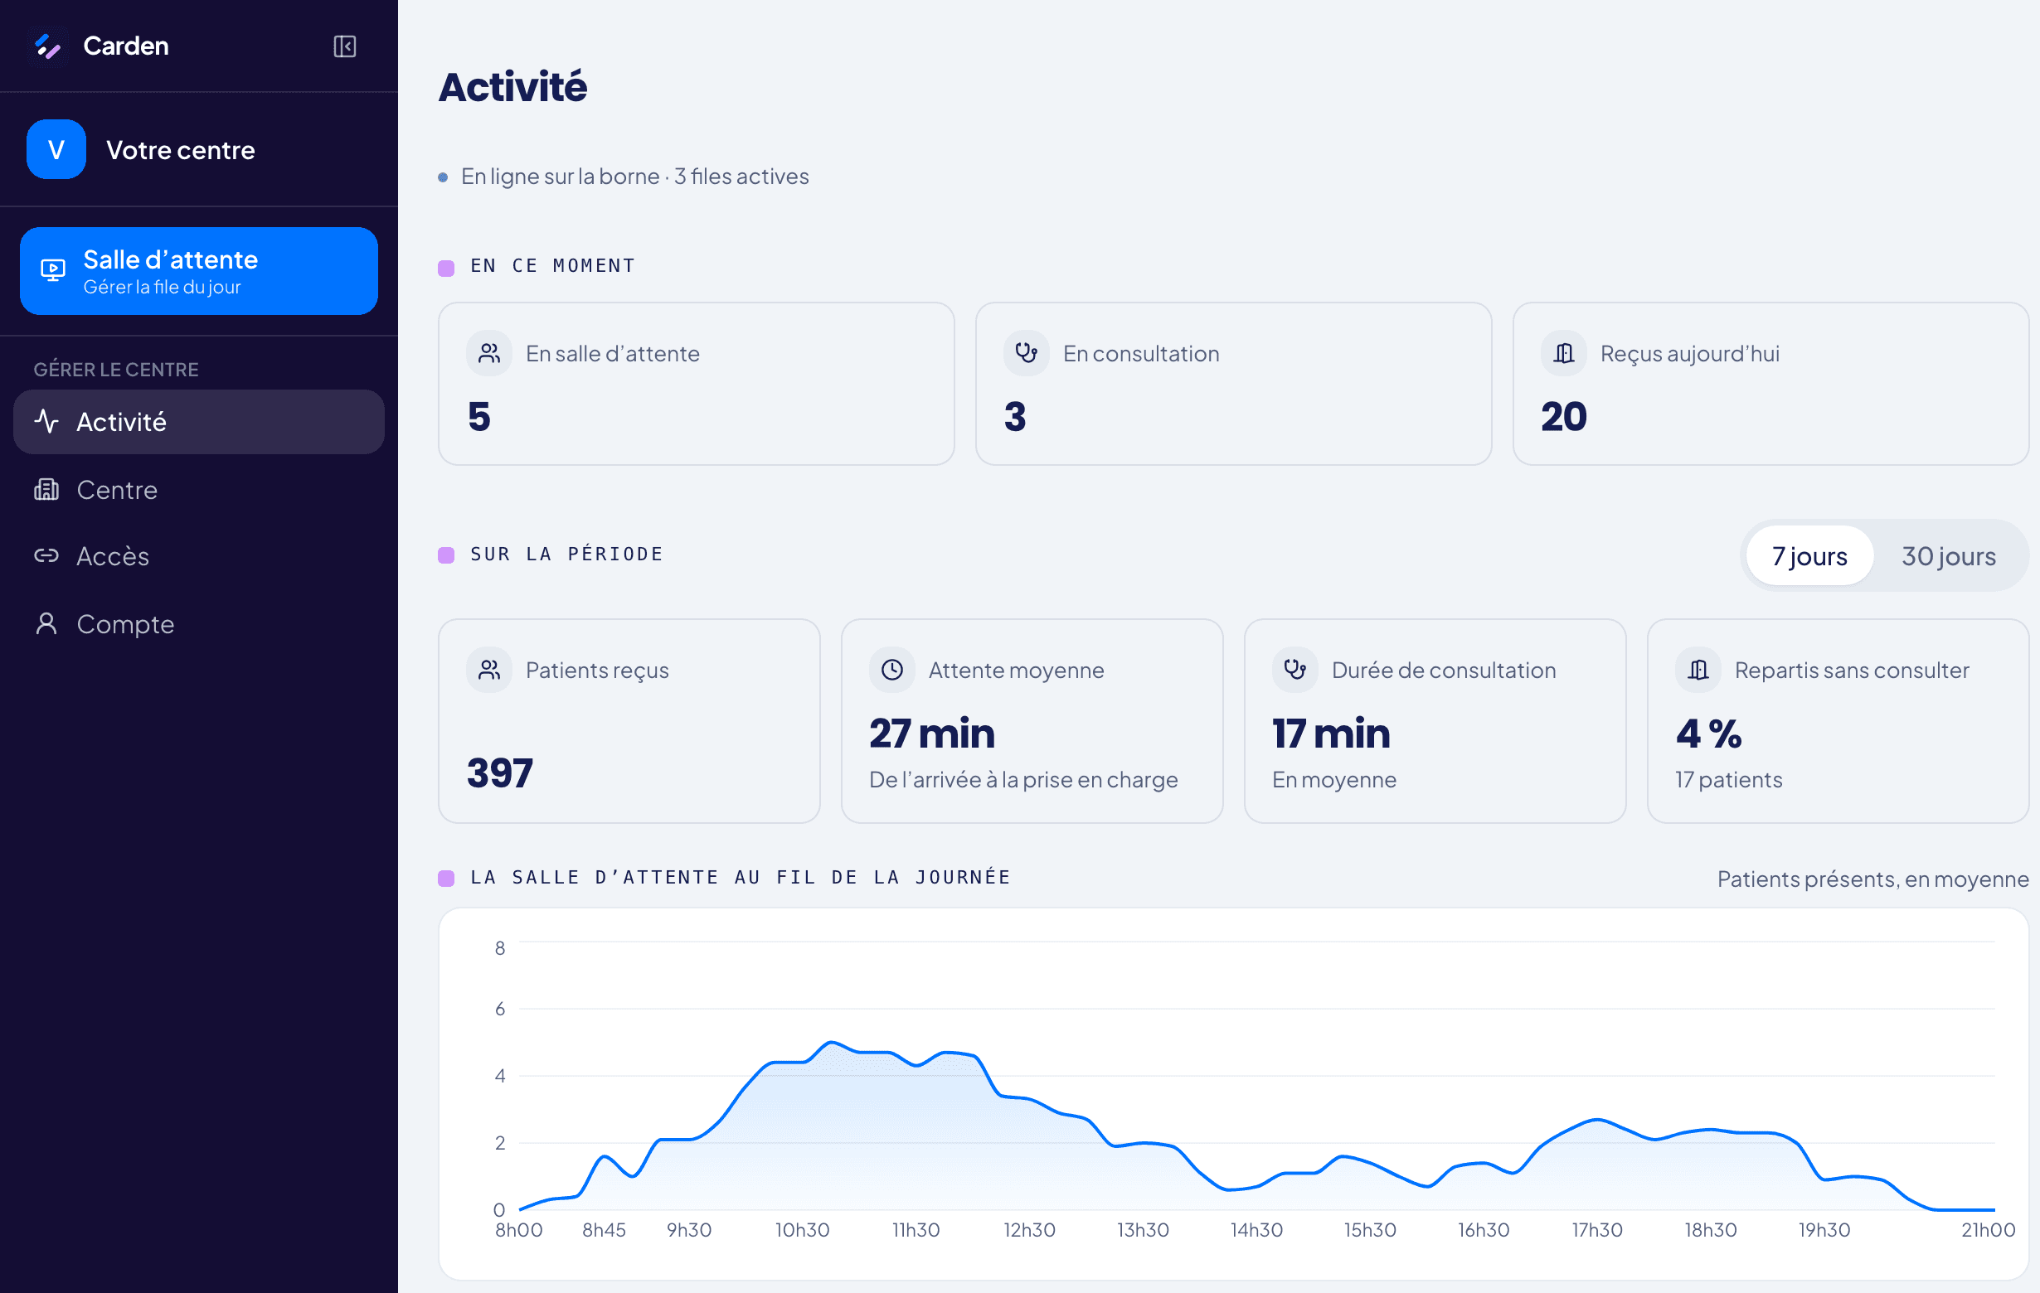The width and height of the screenshot is (2040, 1293).
Task: Go to the Centre menu item
Action: tap(199, 489)
